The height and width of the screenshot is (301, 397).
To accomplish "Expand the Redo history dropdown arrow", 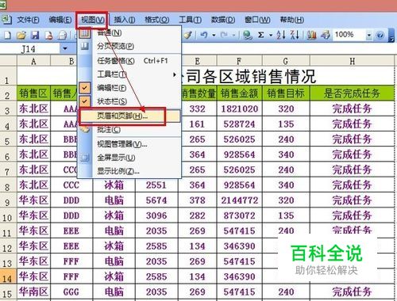I will pos(234,35).
